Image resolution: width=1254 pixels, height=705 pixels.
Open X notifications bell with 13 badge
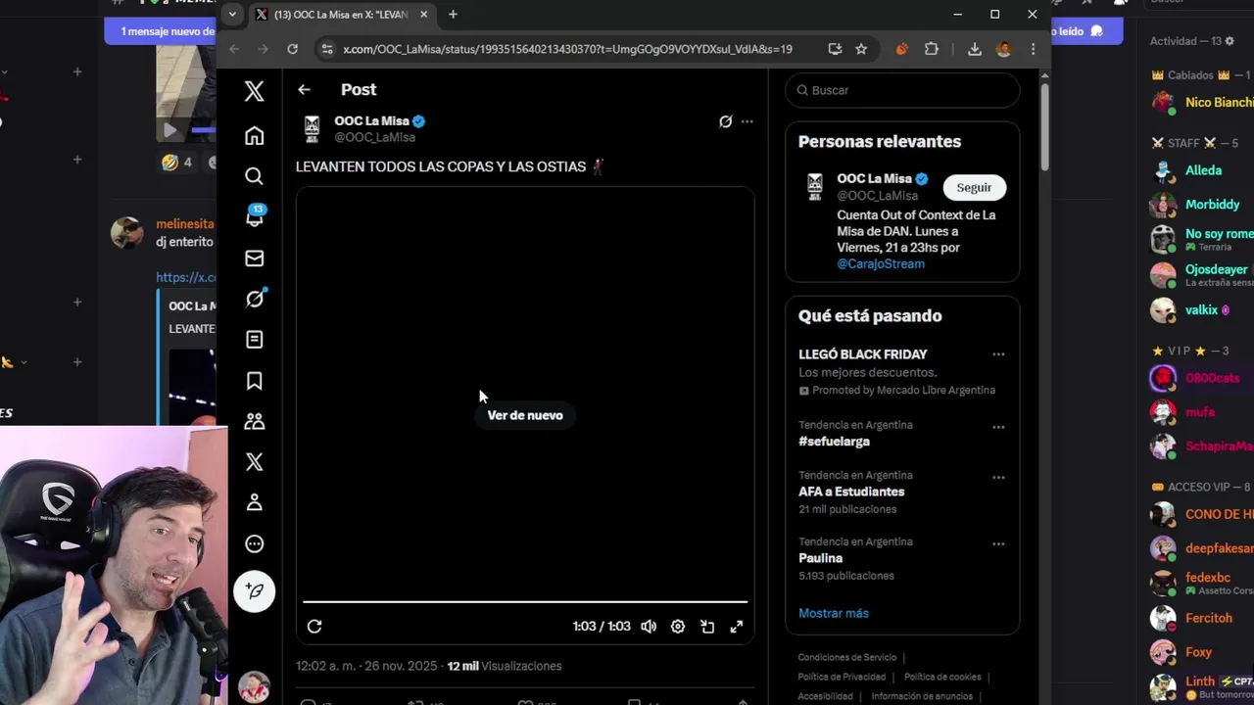pos(254,216)
